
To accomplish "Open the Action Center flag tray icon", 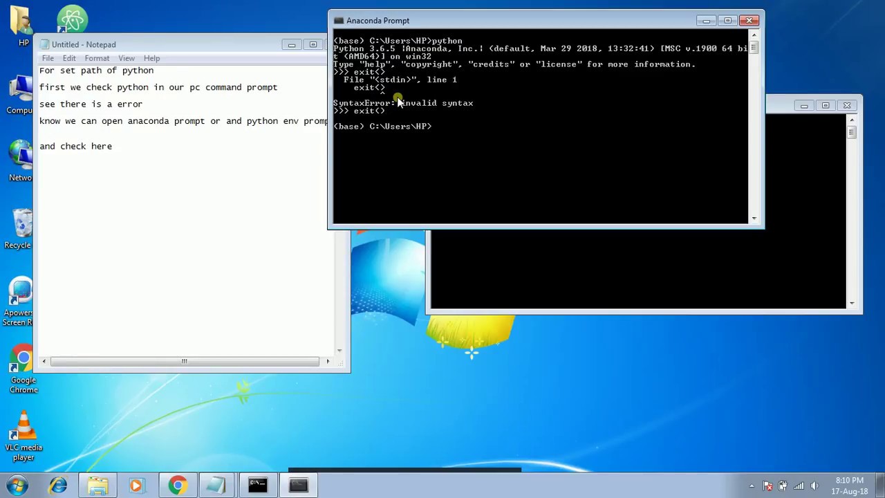I will pos(767,486).
